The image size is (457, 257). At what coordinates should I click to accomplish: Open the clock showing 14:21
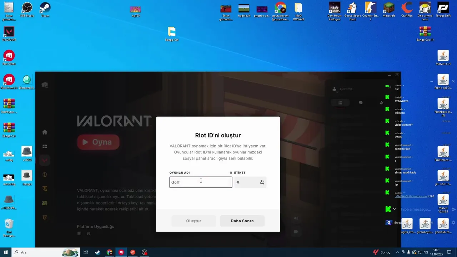tap(436, 252)
